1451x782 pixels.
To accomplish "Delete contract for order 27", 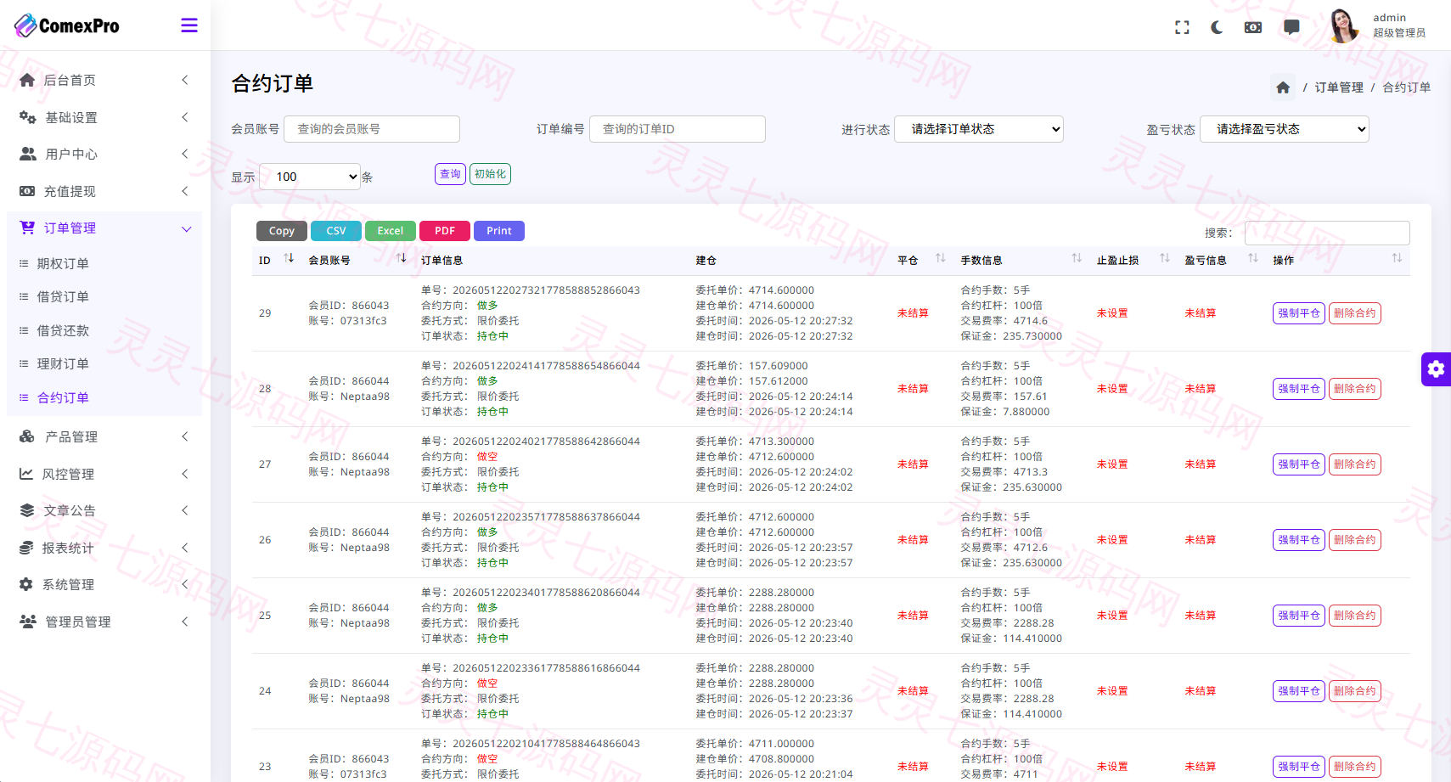I will 1355,464.
